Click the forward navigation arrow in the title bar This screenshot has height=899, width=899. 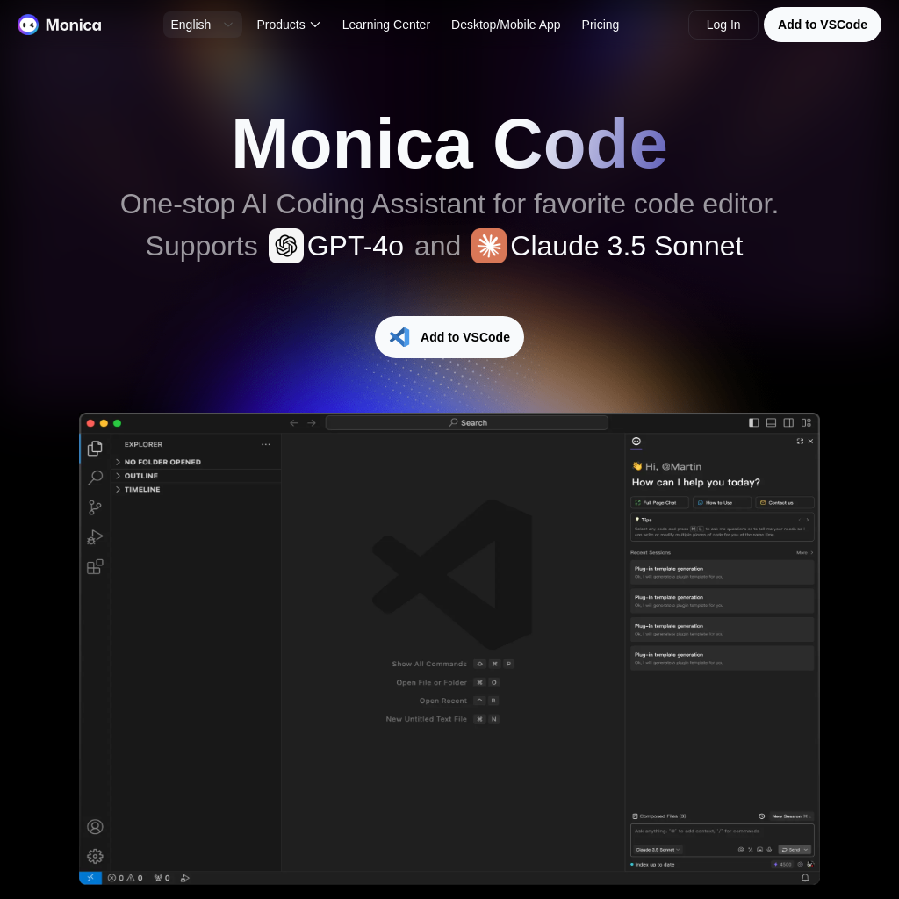[312, 422]
